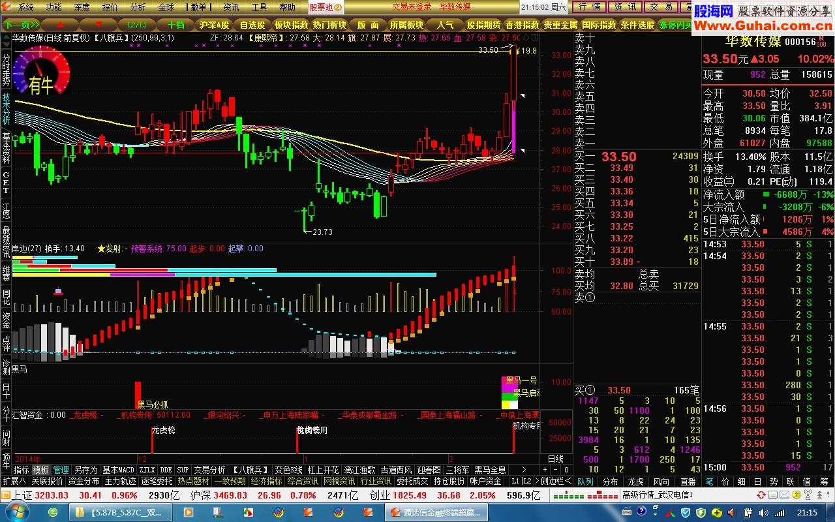
Task: Click the 股票池 button in menu bar
Action: pos(324,7)
